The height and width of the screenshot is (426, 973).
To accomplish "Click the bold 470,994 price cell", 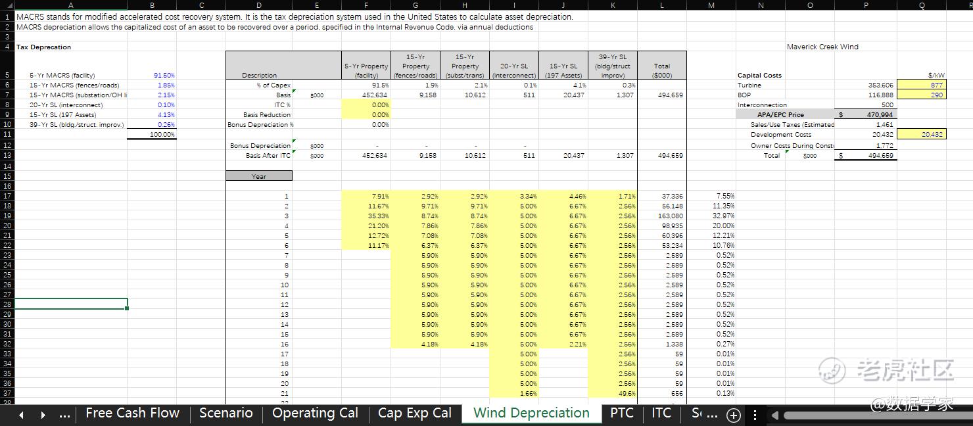I will tap(865, 114).
